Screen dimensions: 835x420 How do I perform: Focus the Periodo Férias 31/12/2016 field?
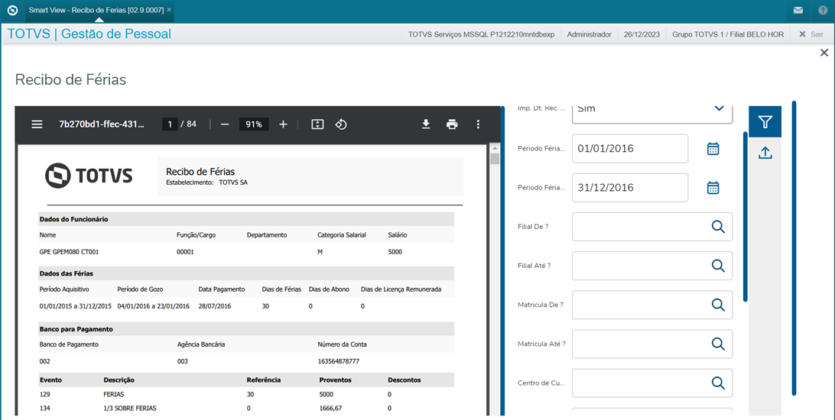click(630, 188)
